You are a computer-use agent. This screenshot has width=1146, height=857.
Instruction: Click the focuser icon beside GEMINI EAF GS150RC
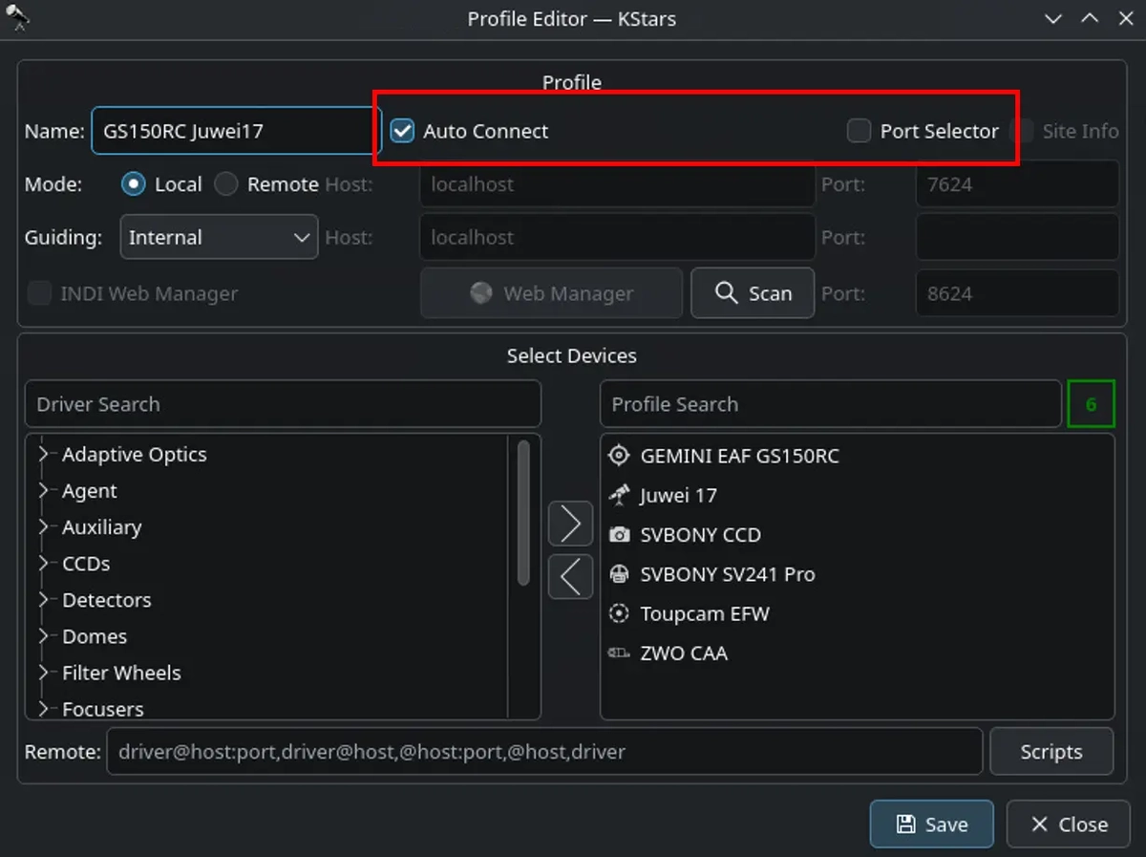click(x=619, y=456)
